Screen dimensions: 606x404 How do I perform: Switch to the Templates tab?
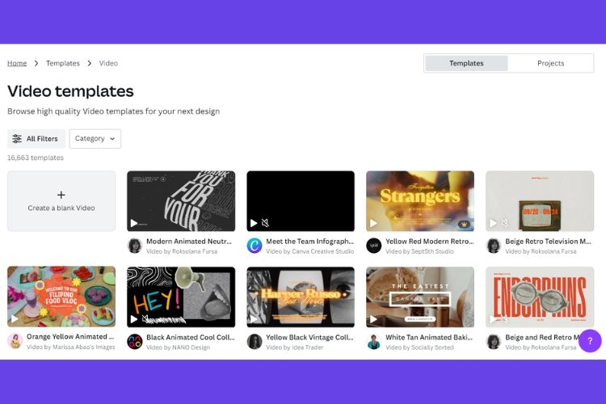point(466,63)
